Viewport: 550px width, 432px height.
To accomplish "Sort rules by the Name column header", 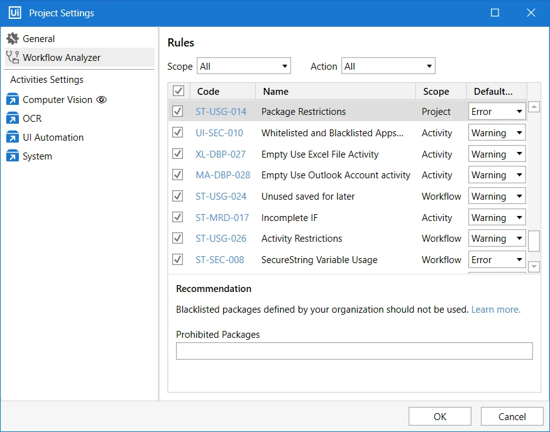I will tap(336, 91).
